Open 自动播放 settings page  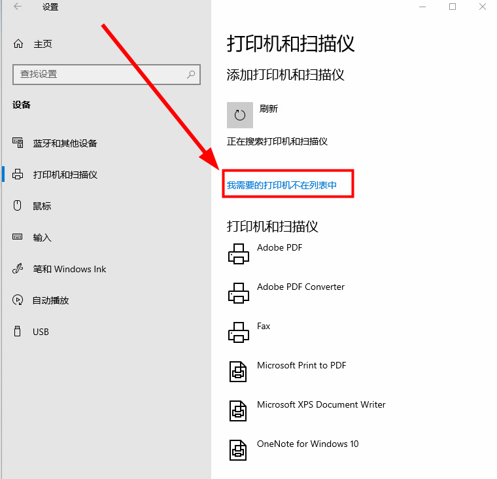tap(50, 300)
